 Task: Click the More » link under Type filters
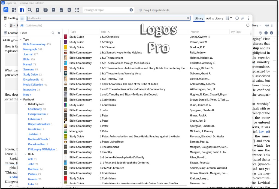click(27, 95)
